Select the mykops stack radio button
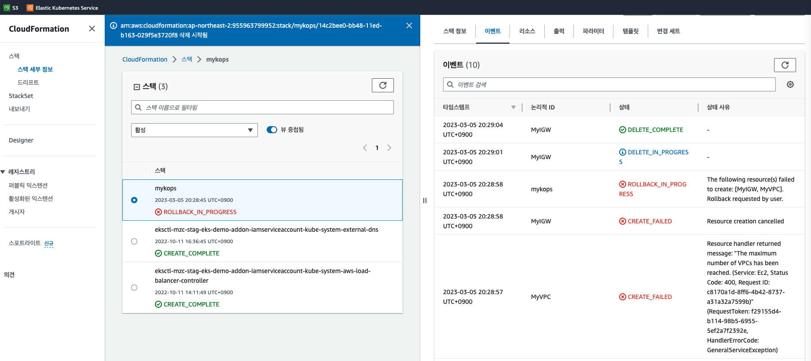The image size is (811, 361). point(134,200)
